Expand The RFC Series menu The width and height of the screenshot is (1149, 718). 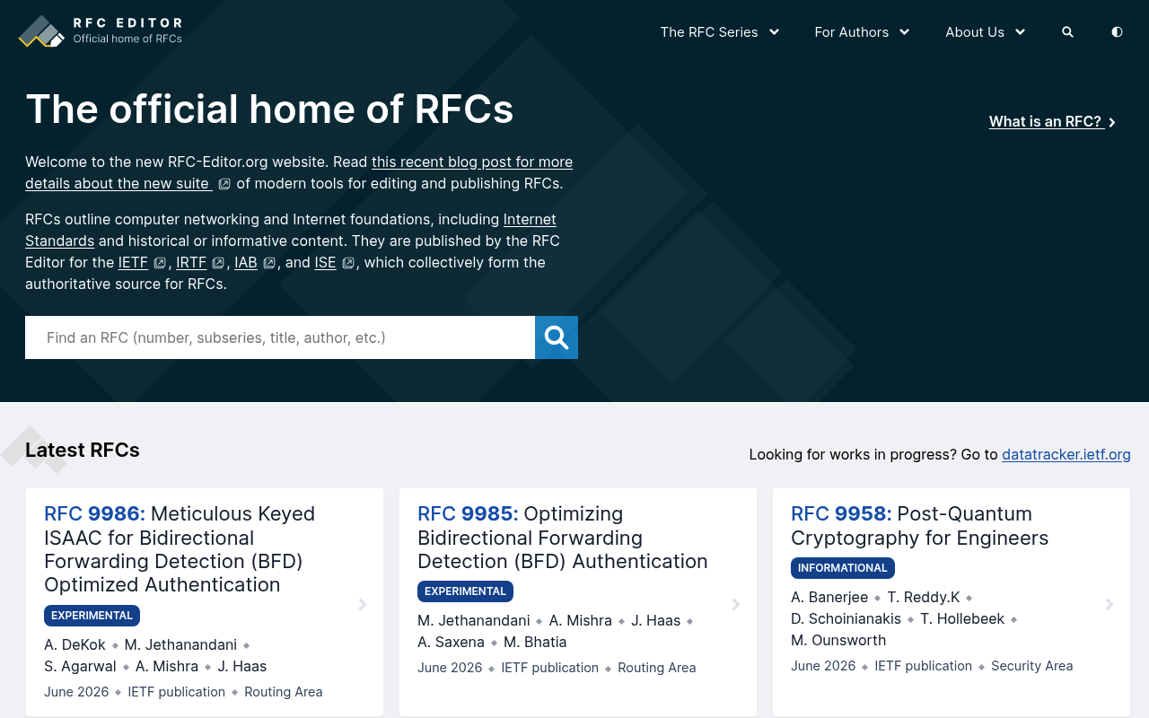(720, 32)
